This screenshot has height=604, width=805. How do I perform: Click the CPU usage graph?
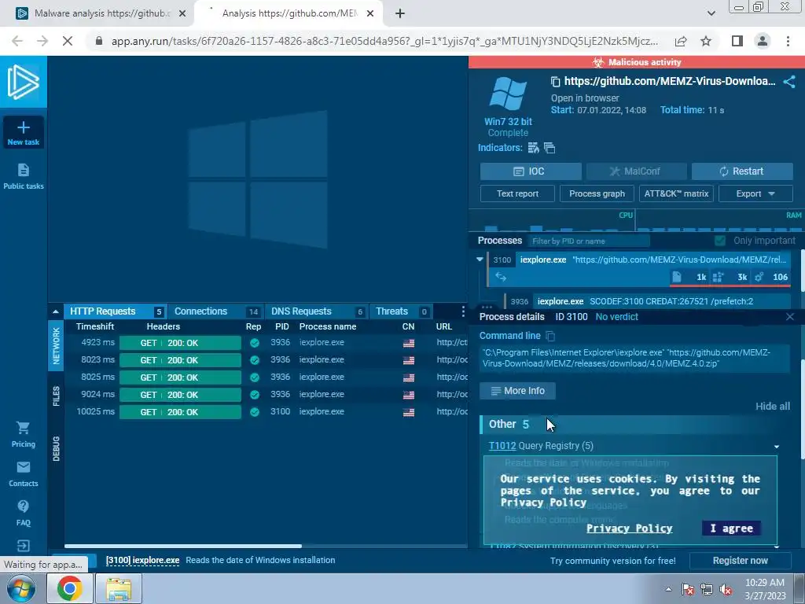(x=552, y=222)
